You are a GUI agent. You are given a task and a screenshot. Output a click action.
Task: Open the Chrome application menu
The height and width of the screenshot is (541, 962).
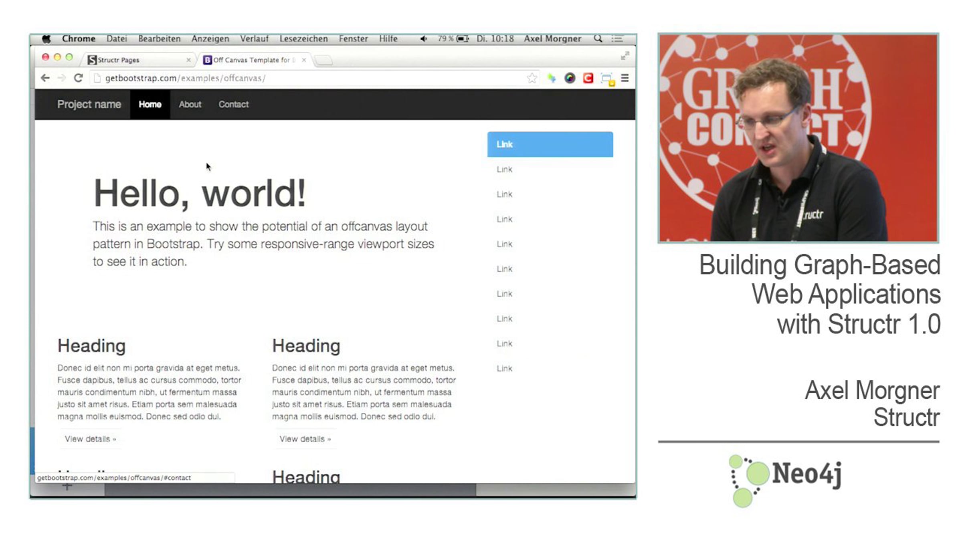[x=79, y=39]
